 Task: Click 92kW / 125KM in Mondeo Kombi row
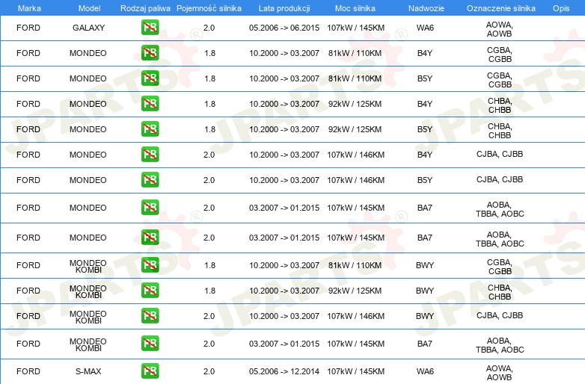[355, 291]
